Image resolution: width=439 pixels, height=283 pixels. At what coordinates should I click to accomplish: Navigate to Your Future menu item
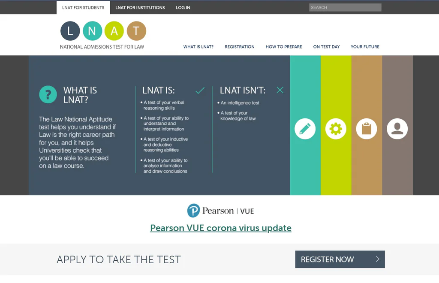(x=365, y=47)
